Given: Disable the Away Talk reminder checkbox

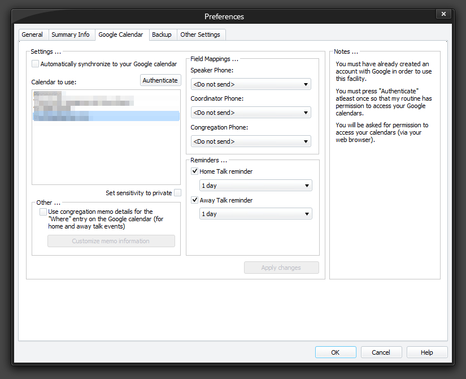Looking at the screenshot, I should coord(195,200).
